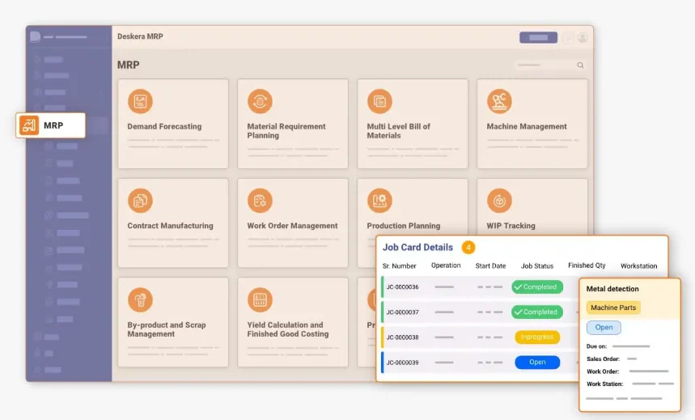Open the Work Order Management icon
695x420 pixels.
260,201
